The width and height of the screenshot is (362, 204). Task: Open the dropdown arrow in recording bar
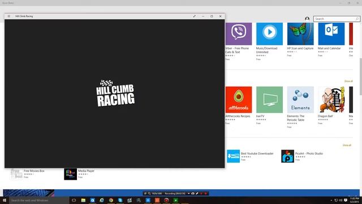pos(188,193)
